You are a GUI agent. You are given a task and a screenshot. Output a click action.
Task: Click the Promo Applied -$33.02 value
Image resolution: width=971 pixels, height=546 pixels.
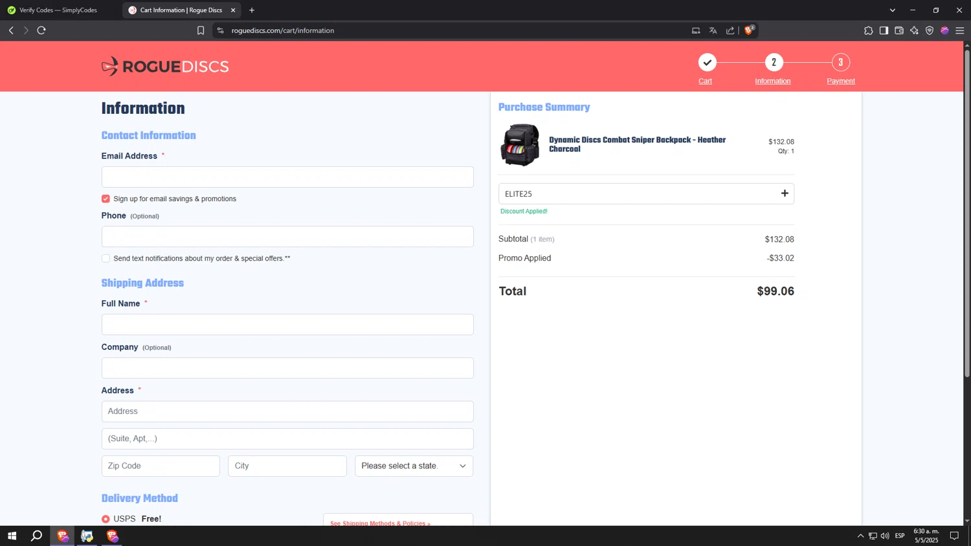780,258
